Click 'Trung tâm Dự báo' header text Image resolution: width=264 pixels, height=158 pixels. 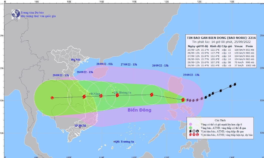coord(32,13)
